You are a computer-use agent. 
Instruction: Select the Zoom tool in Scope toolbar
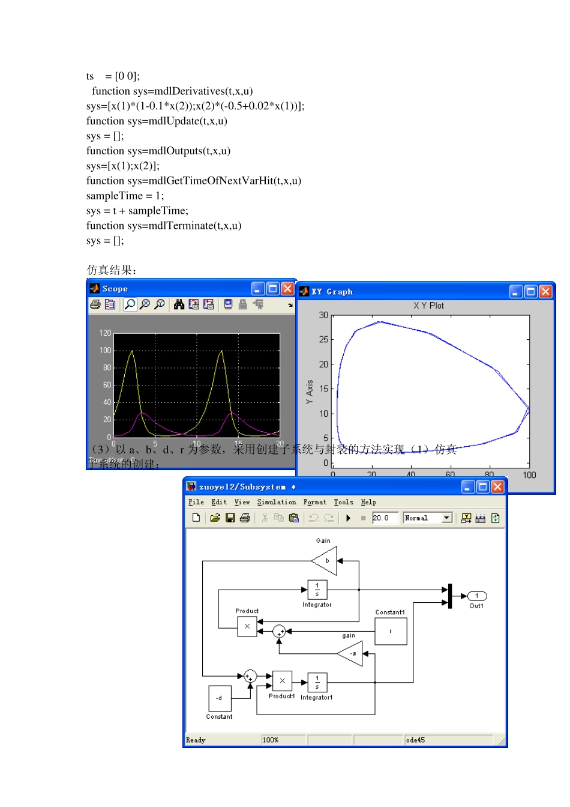(130, 304)
